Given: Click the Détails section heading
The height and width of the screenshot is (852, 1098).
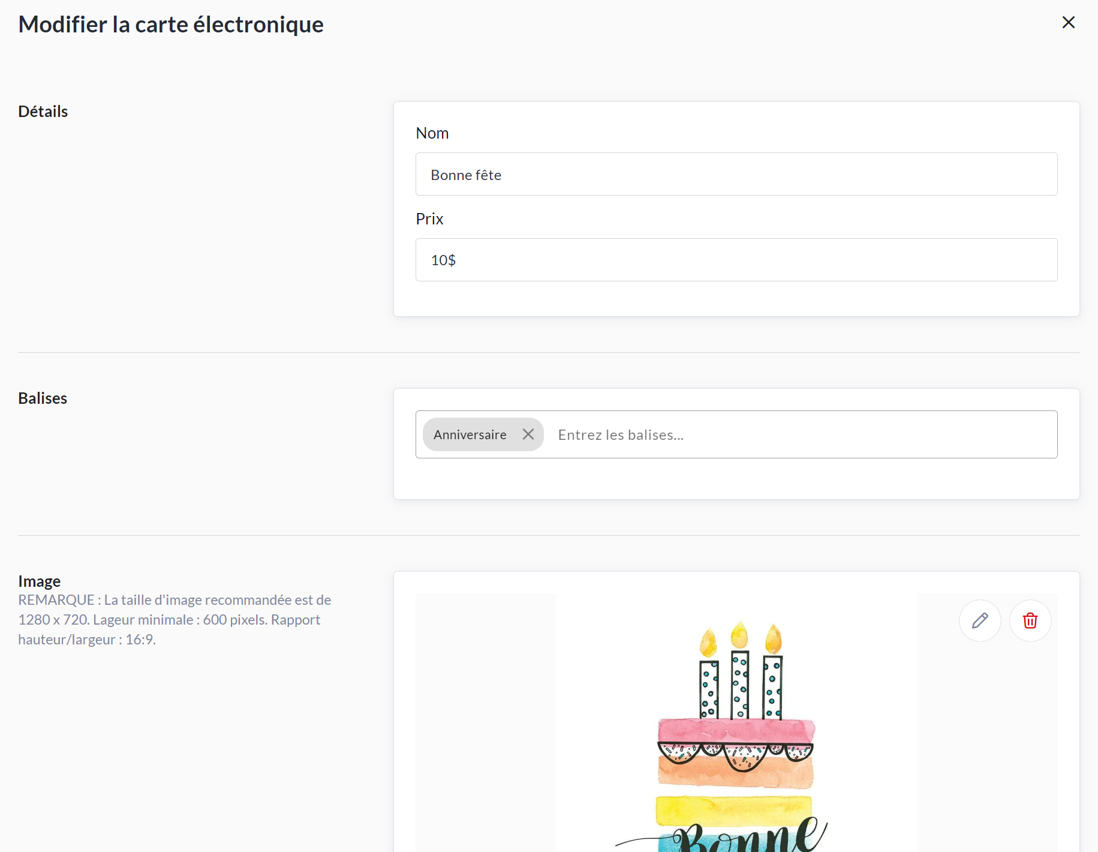Looking at the screenshot, I should click(x=43, y=112).
